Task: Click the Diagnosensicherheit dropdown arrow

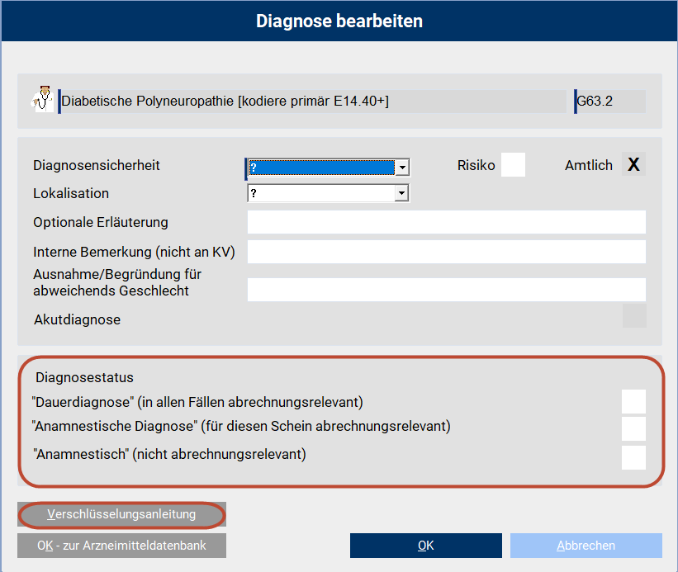Action: click(401, 165)
